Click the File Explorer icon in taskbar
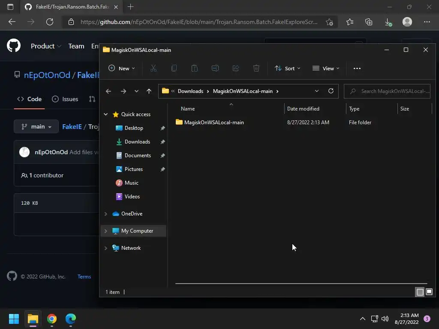This screenshot has height=329, width=439. point(33,319)
